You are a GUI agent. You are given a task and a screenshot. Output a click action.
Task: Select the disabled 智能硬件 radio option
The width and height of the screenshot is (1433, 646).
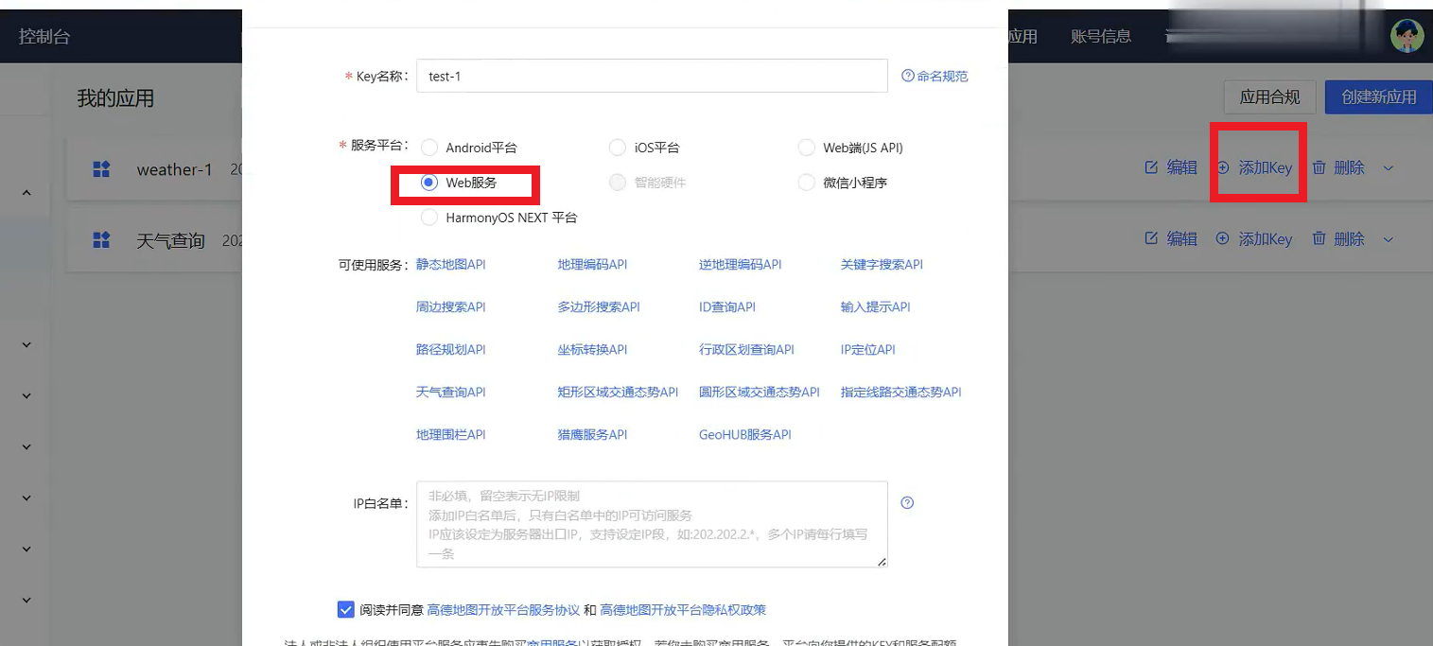[x=618, y=183]
